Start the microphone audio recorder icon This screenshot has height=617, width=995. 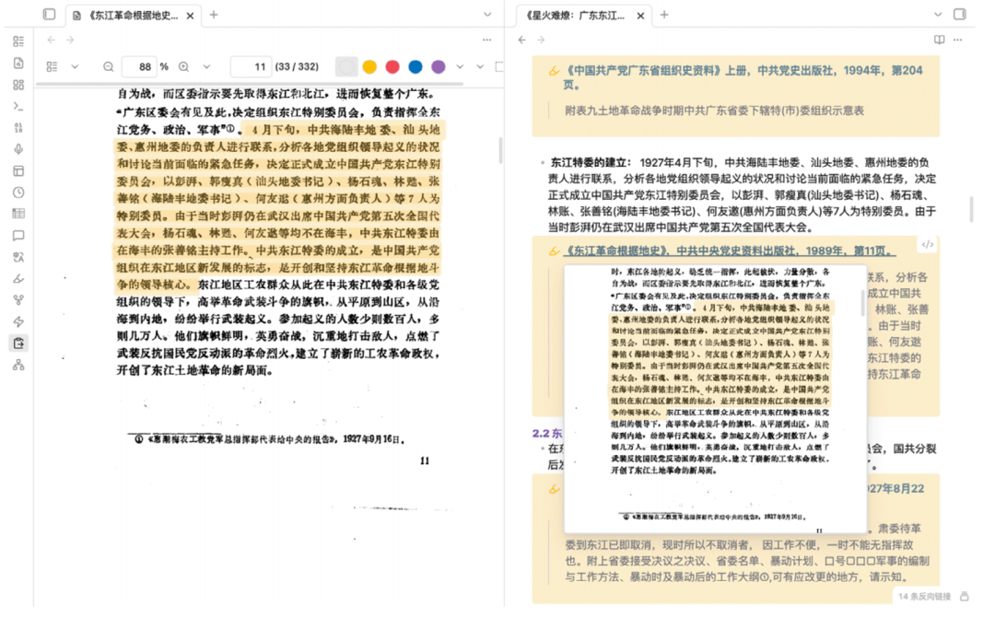18,150
